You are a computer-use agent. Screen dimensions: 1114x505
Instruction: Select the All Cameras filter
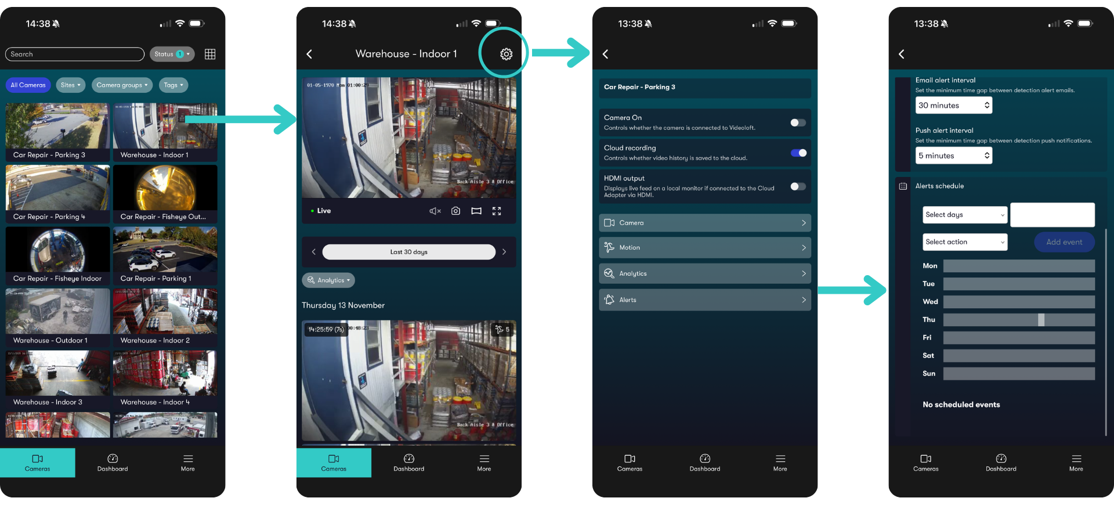tap(28, 85)
